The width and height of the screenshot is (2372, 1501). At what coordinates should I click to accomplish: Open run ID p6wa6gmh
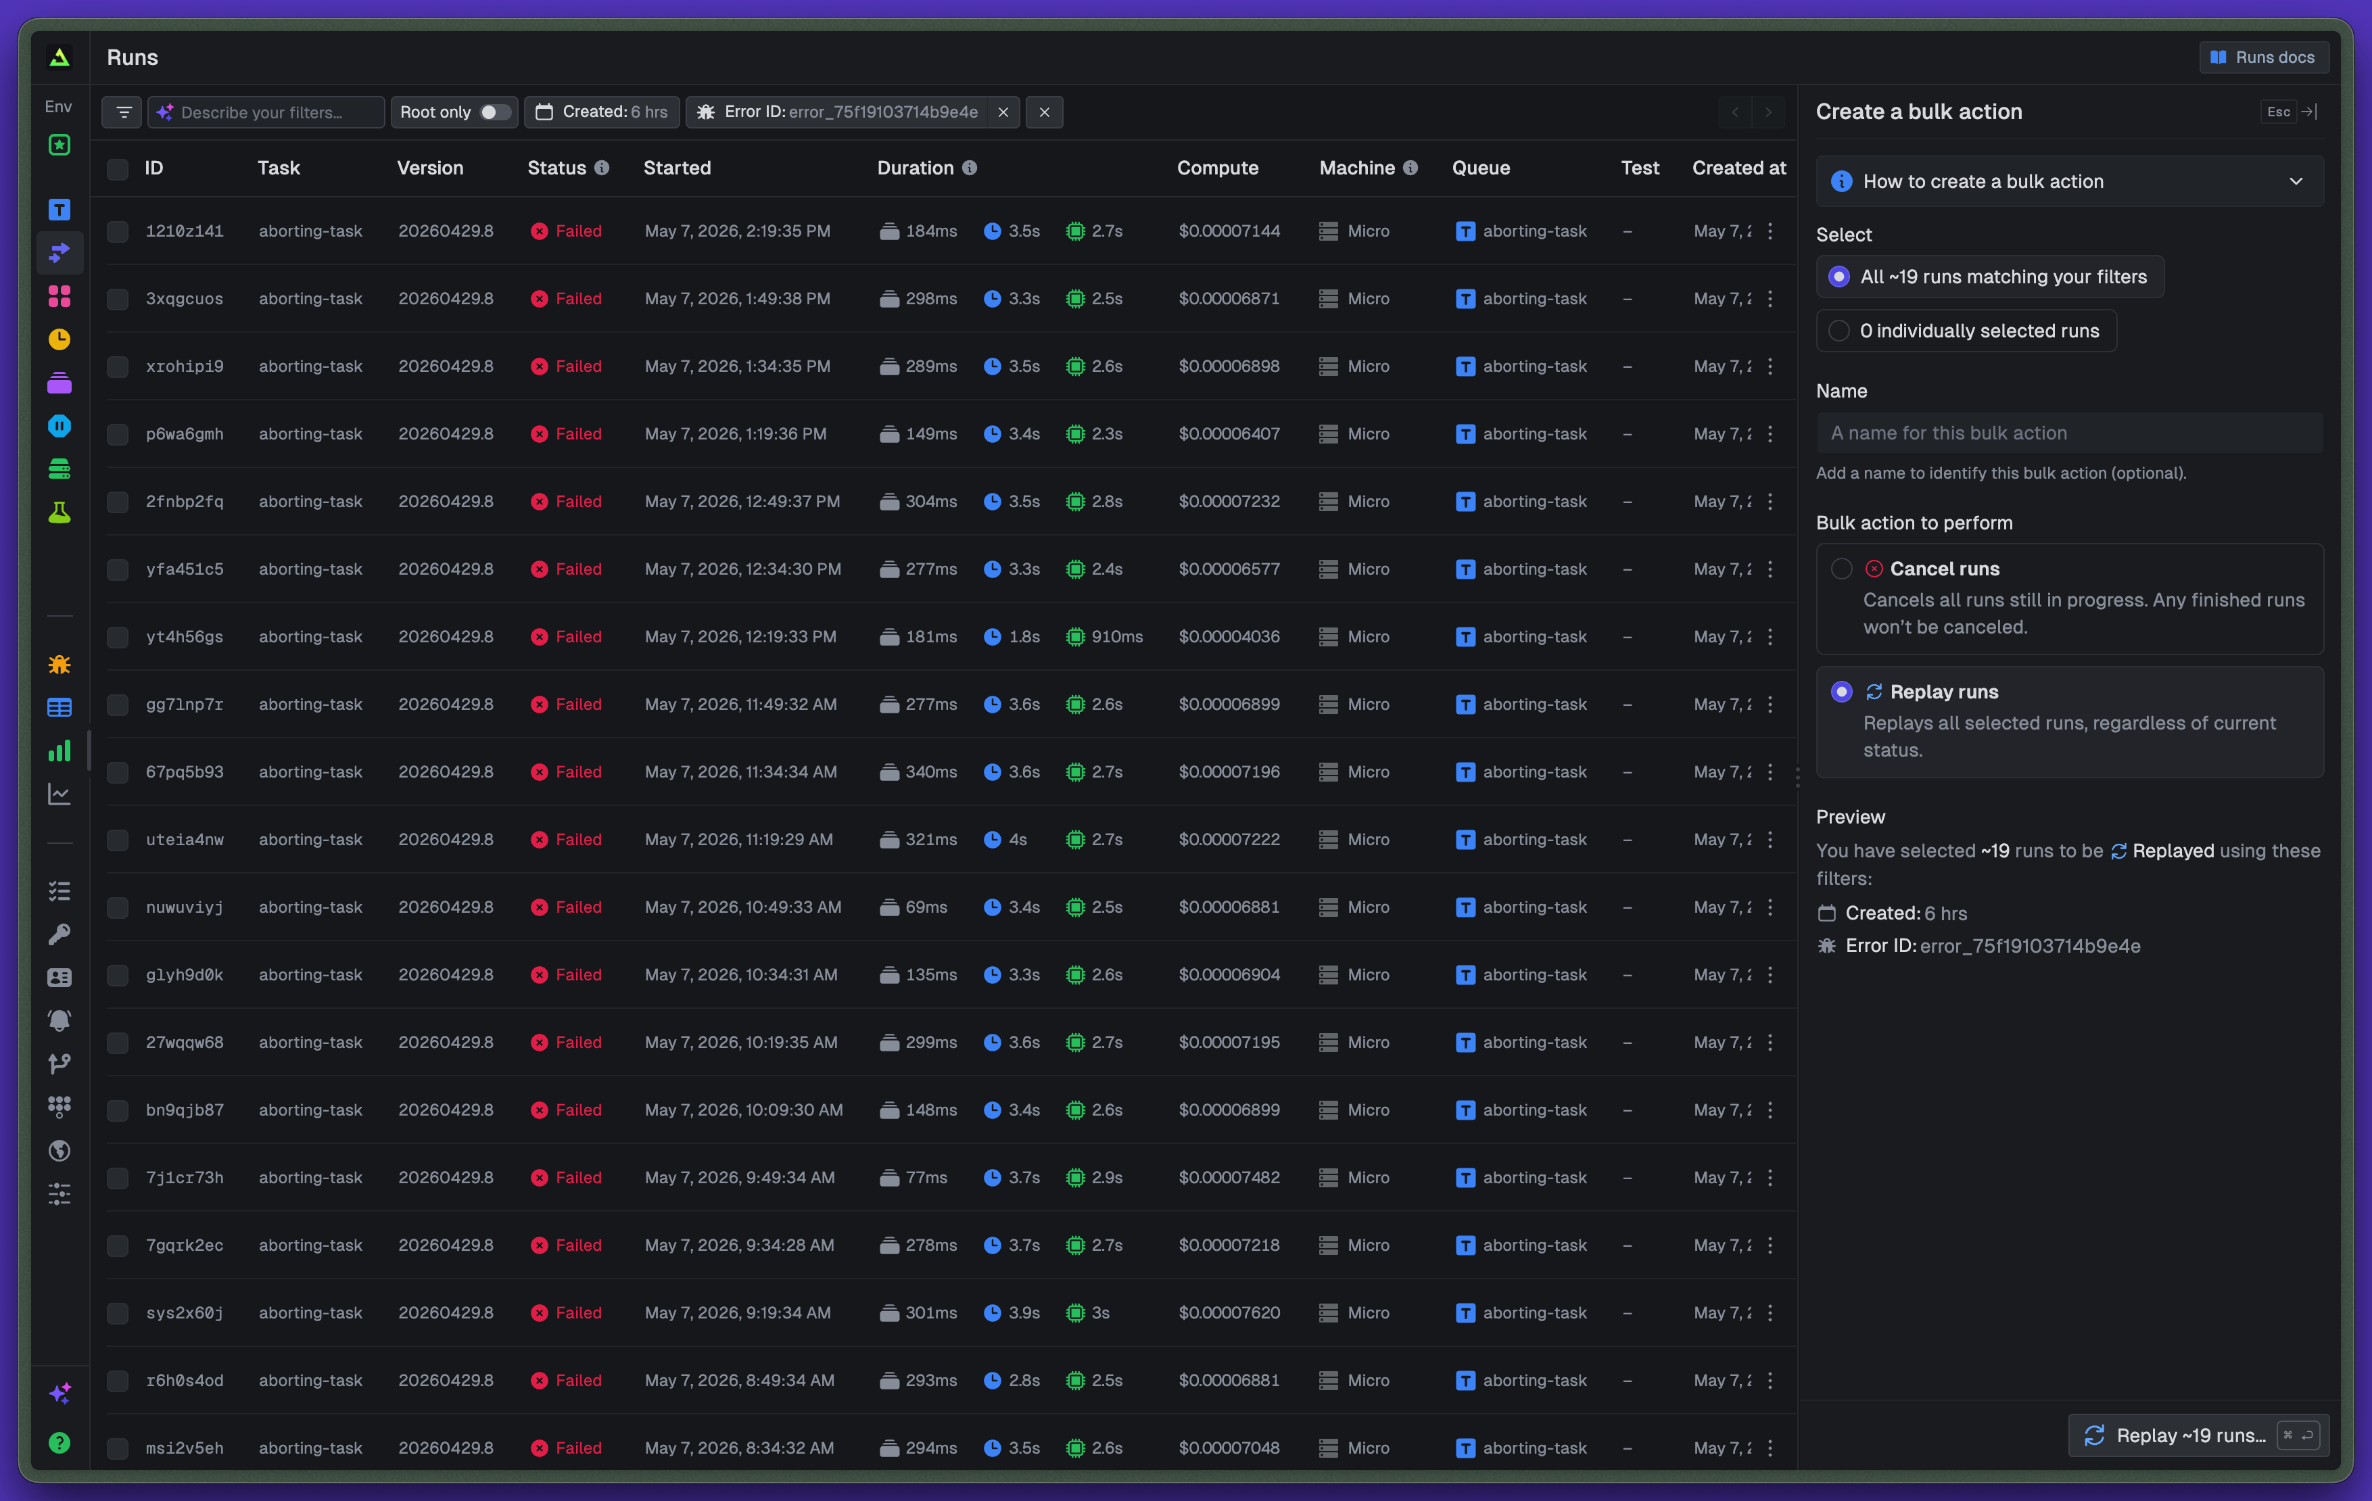pos(184,434)
